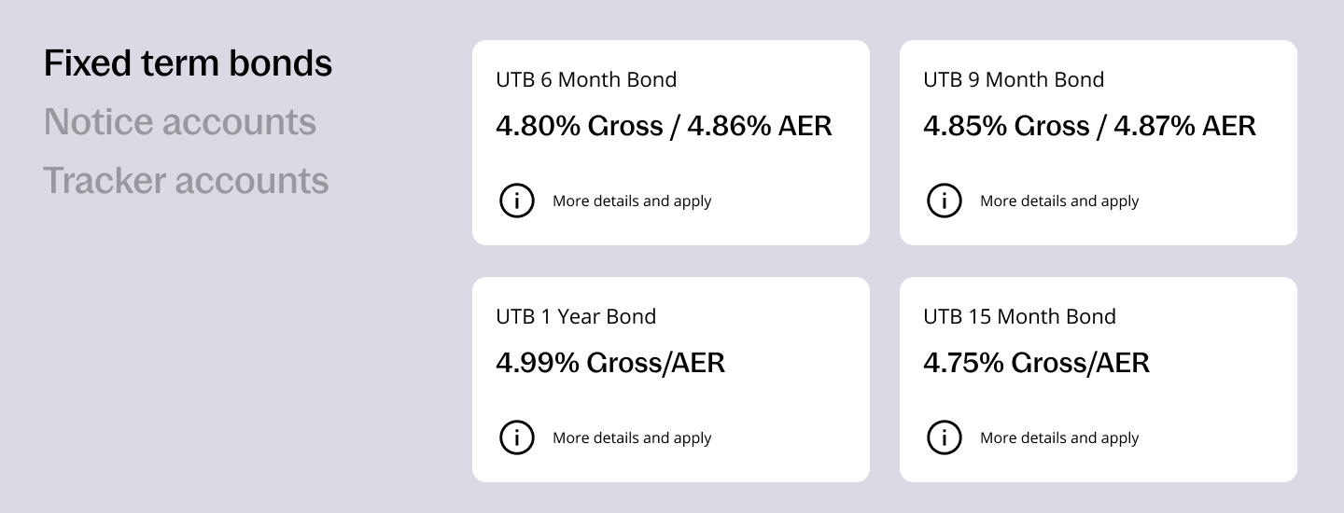Select the Fixed term bonds tab
Viewport: 1344px width, 513px height.
click(188, 63)
